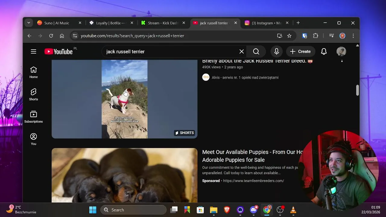The width and height of the screenshot is (386, 217).
Task: Open Meet Our Available Puppies ad title
Action: (252, 156)
